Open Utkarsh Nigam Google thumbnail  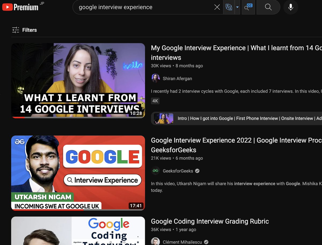tap(78, 173)
